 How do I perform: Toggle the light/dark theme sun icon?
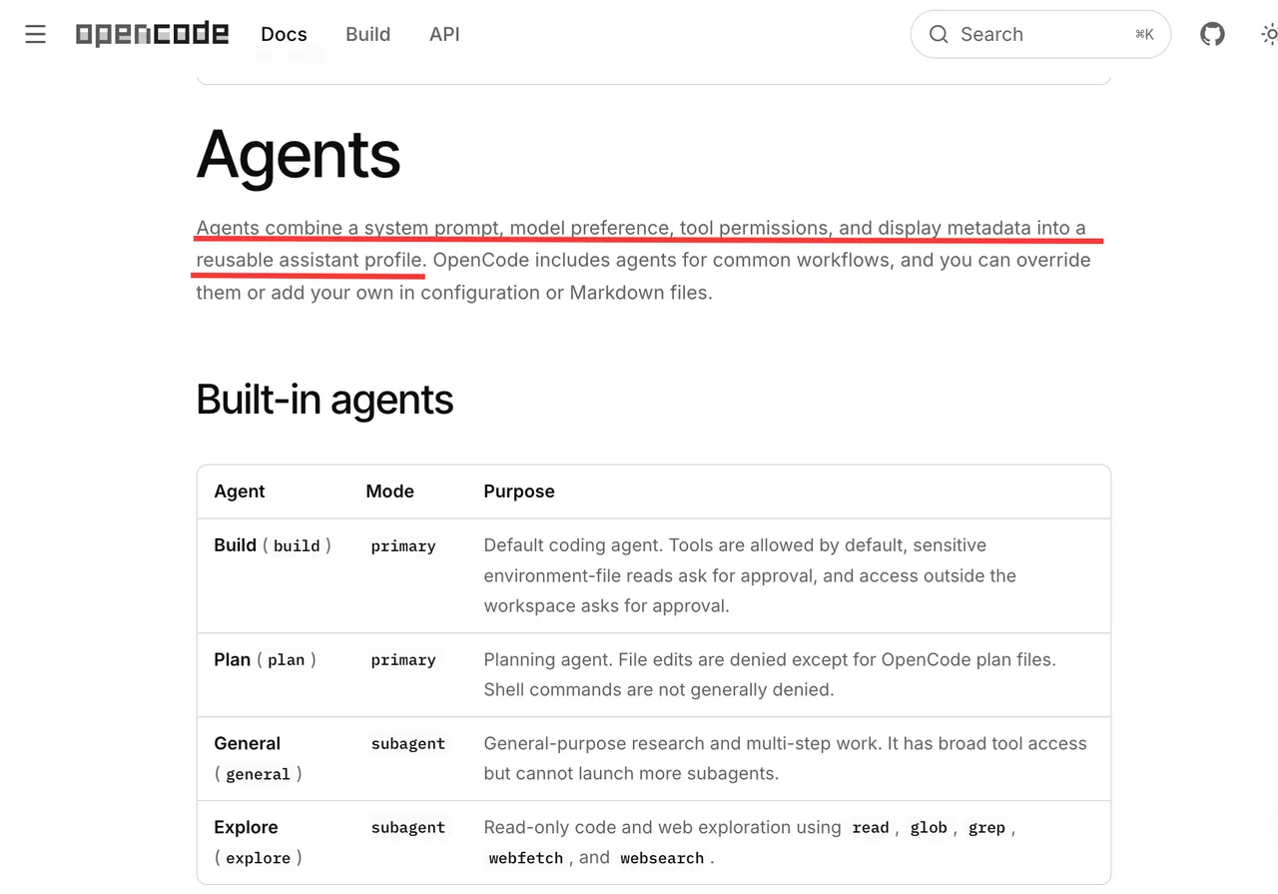click(1269, 34)
